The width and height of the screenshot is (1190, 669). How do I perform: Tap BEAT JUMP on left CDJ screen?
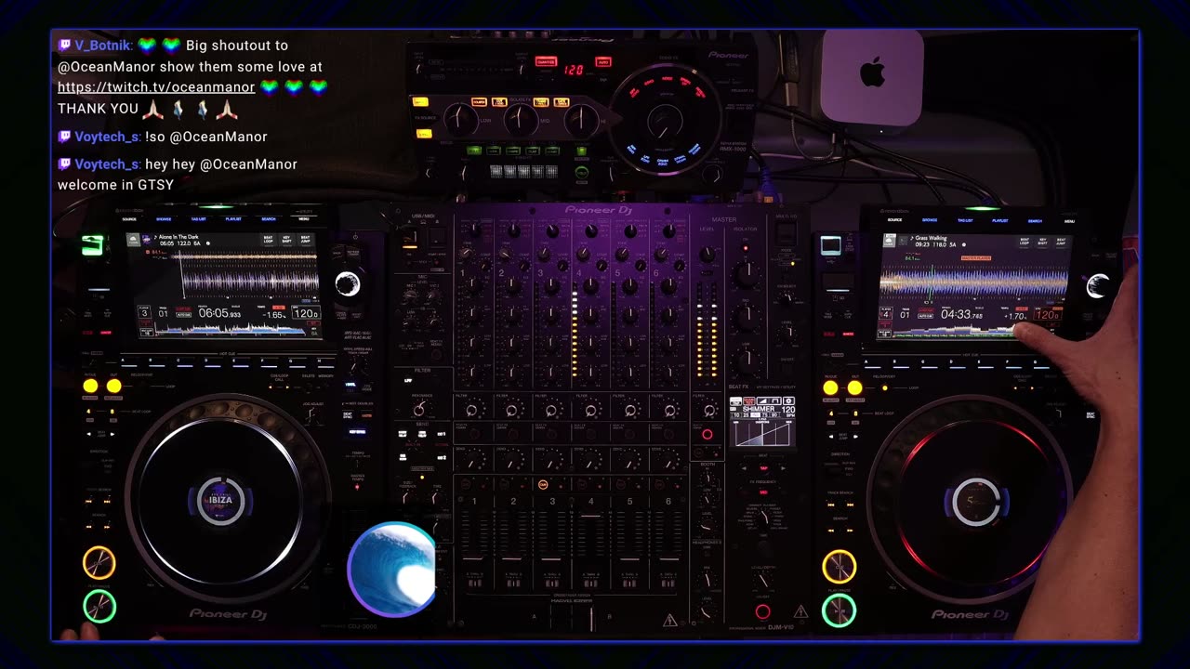point(304,240)
